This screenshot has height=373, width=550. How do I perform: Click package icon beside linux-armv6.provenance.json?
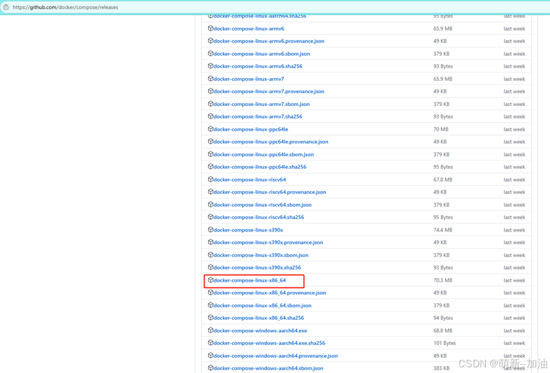(x=210, y=41)
